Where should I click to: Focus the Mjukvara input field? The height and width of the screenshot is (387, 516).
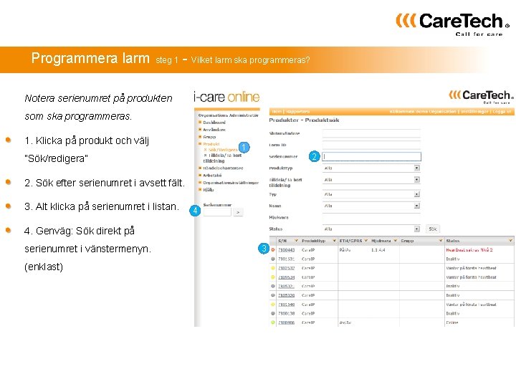(x=371, y=217)
